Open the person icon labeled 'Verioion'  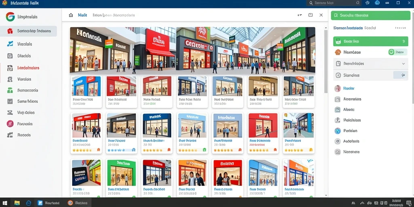[x=10, y=79]
